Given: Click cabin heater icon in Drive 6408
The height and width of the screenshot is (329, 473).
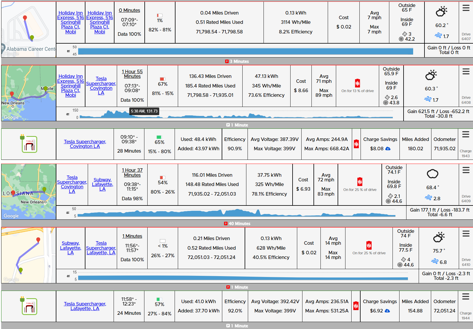Looking at the screenshot, I should tap(357, 83).
